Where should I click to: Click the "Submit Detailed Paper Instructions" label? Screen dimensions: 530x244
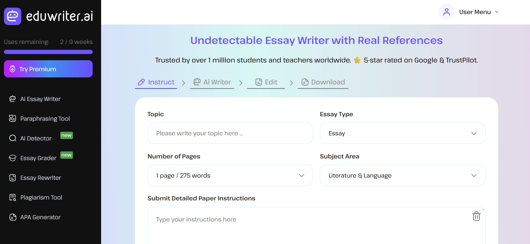pos(201,198)
